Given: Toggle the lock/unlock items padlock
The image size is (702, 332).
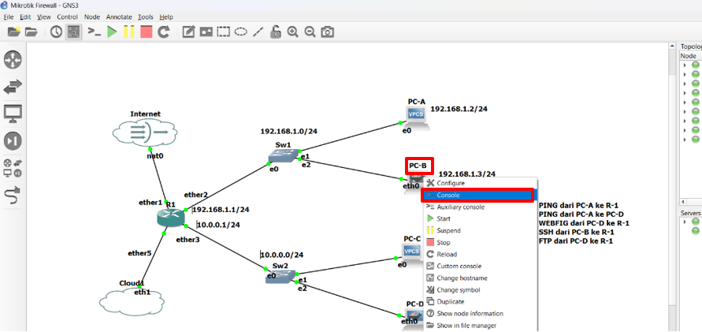Looking at the screenshot, I should (275, 32).
